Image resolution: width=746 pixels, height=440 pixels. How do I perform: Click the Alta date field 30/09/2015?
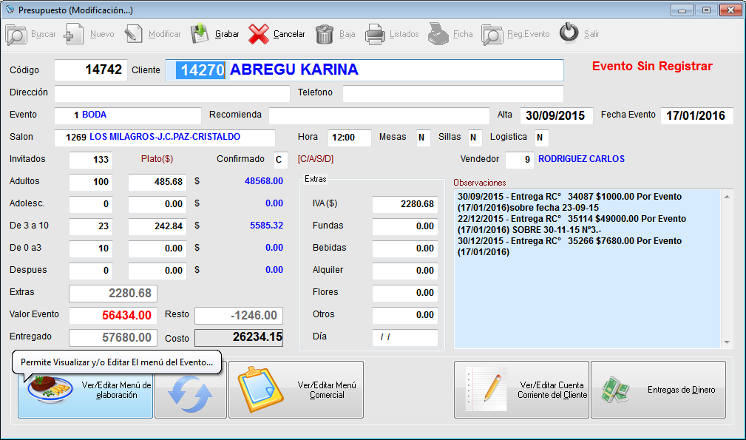[x=556, y=115]
